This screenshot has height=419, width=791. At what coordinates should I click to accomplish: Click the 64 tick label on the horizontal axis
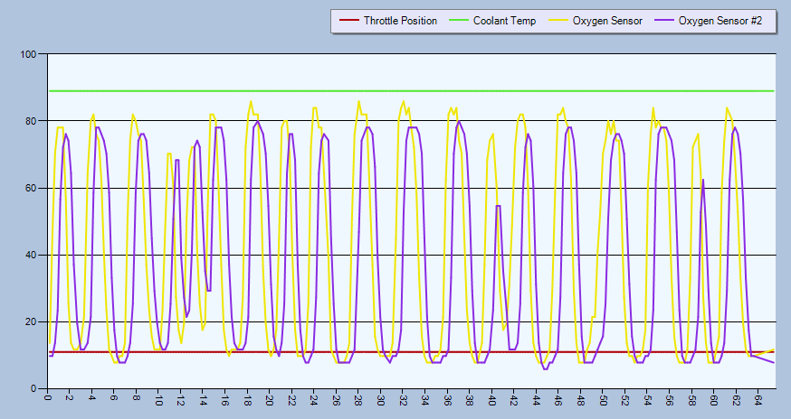pyautogui.click(x=759, y=401)
